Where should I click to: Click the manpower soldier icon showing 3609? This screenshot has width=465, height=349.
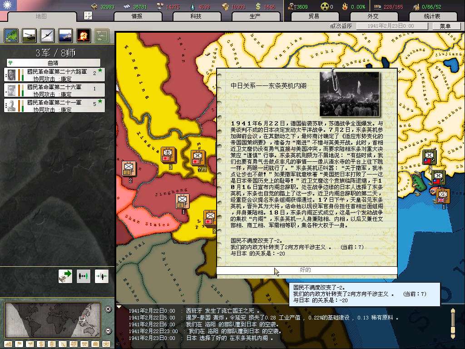tap(291, 6)
